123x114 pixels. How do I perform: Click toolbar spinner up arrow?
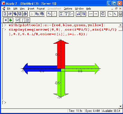click(121, 13)
